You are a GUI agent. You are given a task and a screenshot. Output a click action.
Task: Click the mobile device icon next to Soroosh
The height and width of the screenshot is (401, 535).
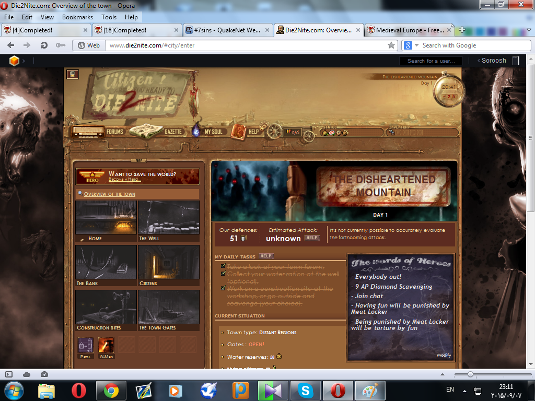pyautogui.click(x=516, y=61)
